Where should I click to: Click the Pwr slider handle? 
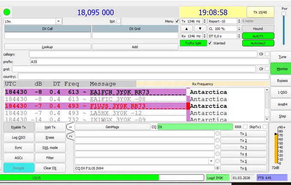(284, 14)
